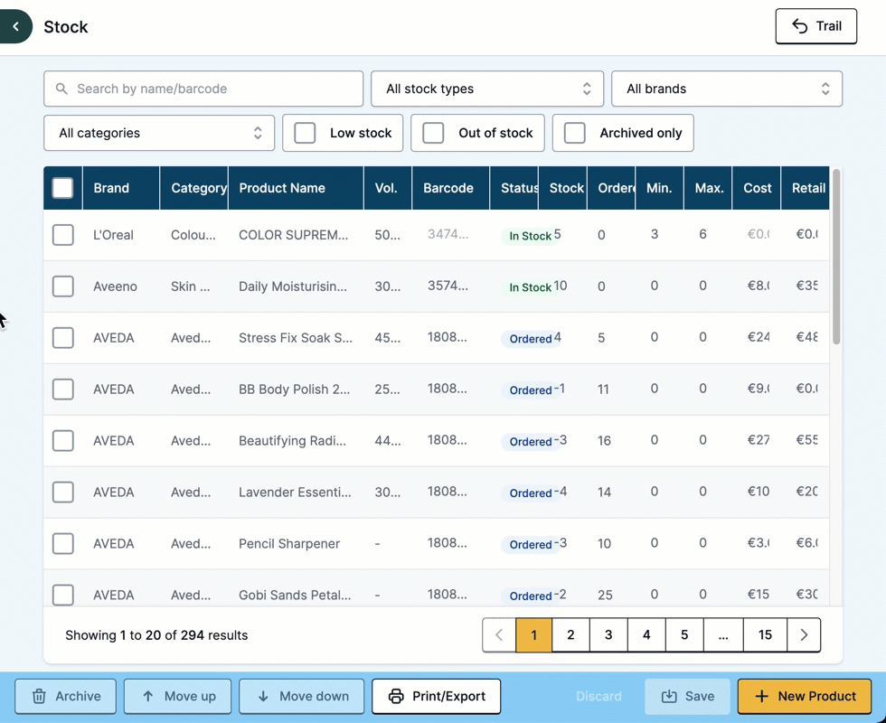Image resolution: width=886 pixels, height=723 pixels.
Task: Check the Lavender Essenti... row checkbox
Action: point(62,492)
